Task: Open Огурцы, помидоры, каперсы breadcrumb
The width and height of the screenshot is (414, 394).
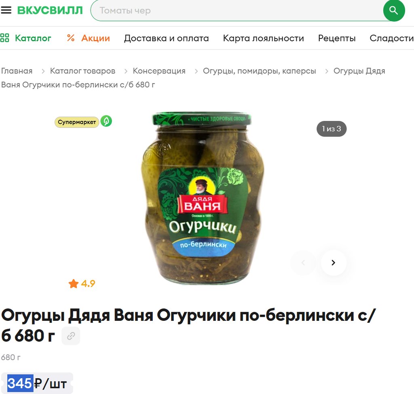Action: (x=259, y=71)
